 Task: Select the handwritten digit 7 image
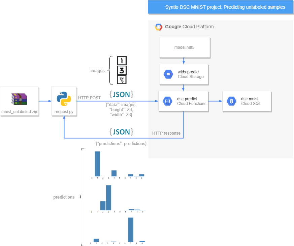tap(122, 80)
